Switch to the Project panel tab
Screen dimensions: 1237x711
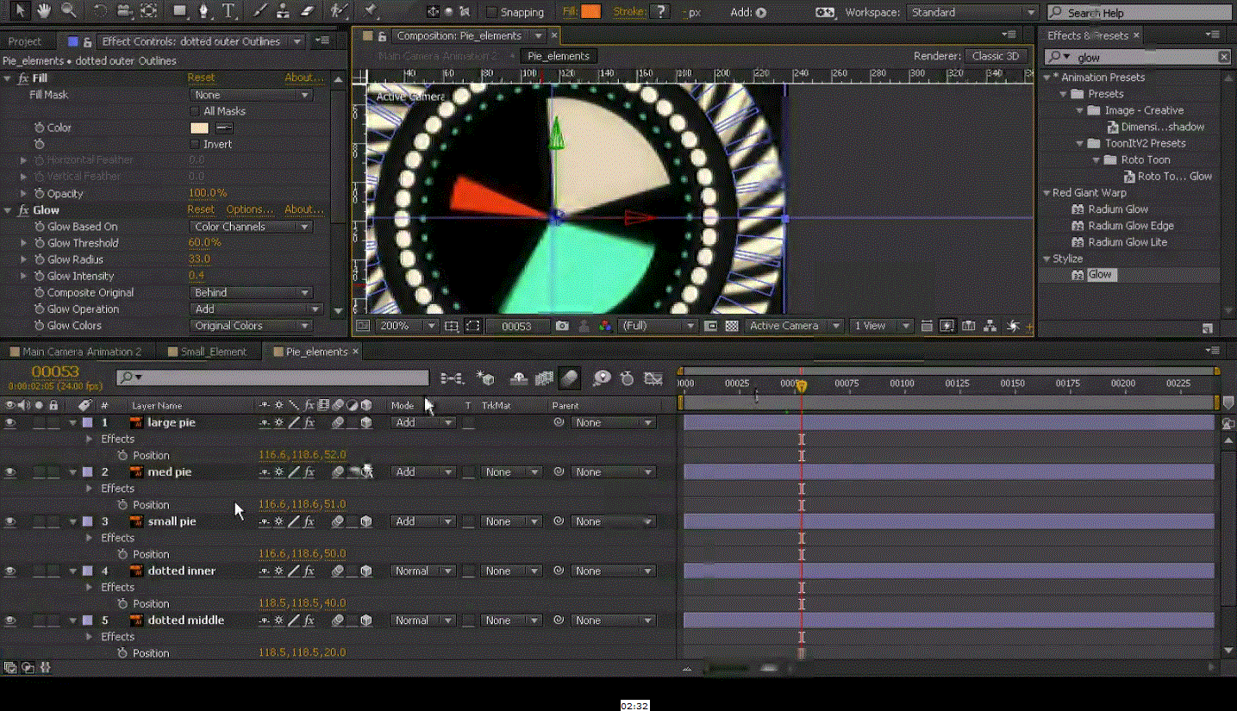click(x=25, y=41)
